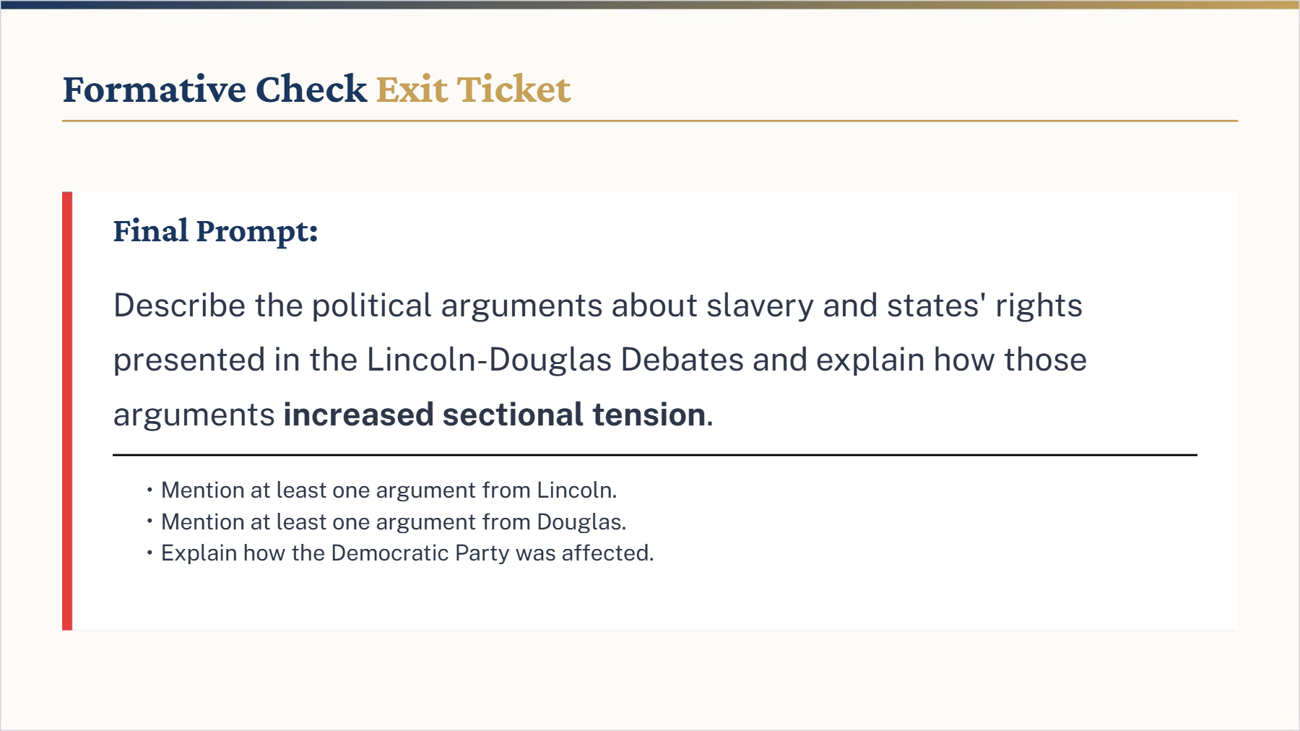Image resolution: width=1300 pixels, height=731 pixels.
Task: Click the bold 'increased sectional tension' phrase
Action: coord(495,415)
